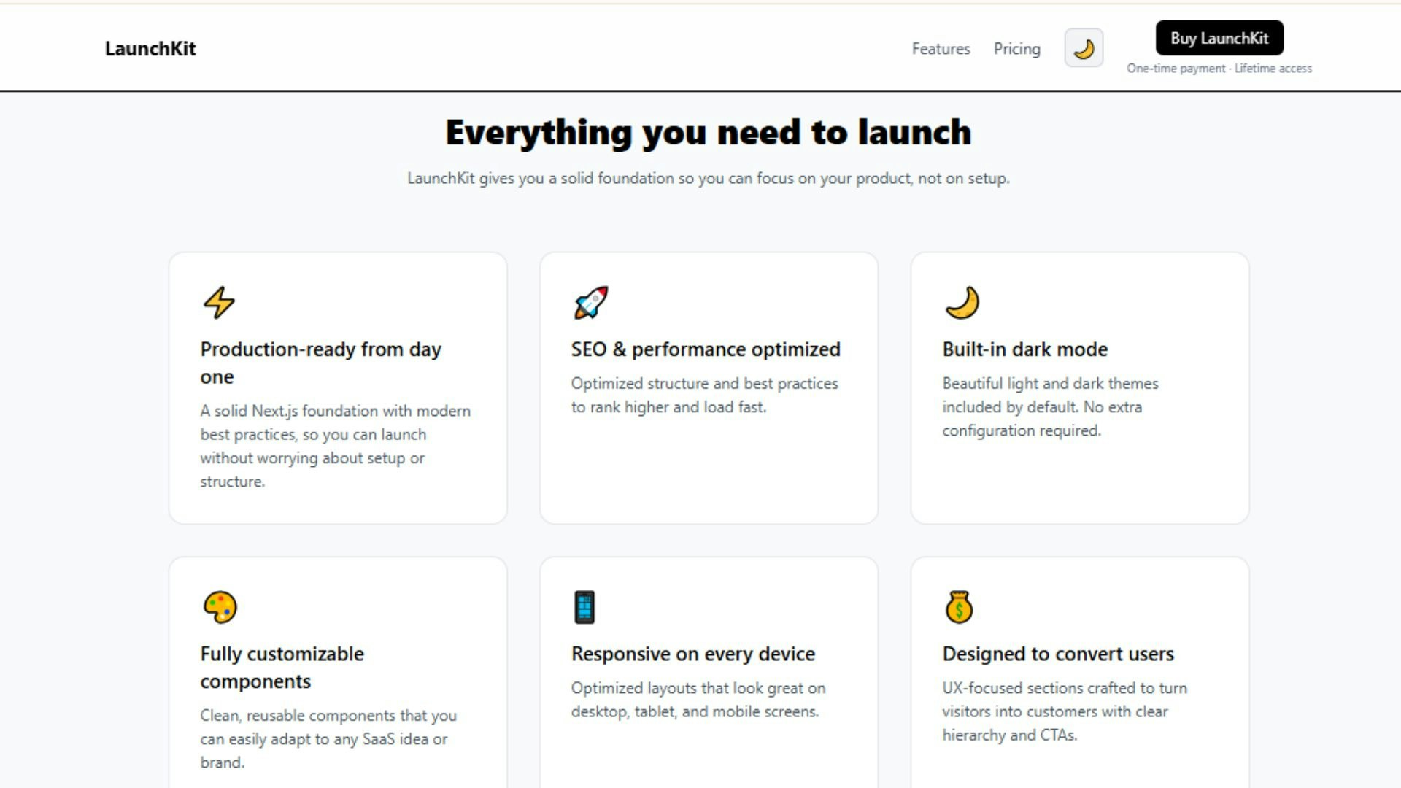1401x788 pixels.
Task: Click the 'Built-in dark mode' card title
Action: click(1024, 349)
